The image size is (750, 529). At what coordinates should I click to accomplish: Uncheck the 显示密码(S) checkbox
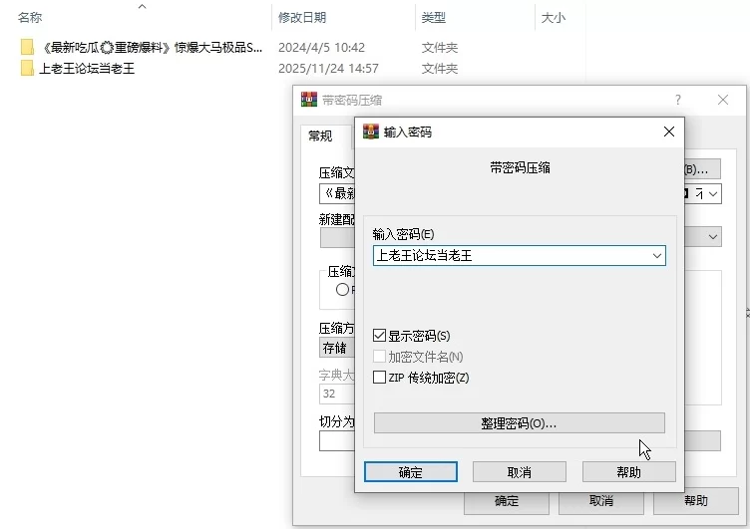coord(379,336)
